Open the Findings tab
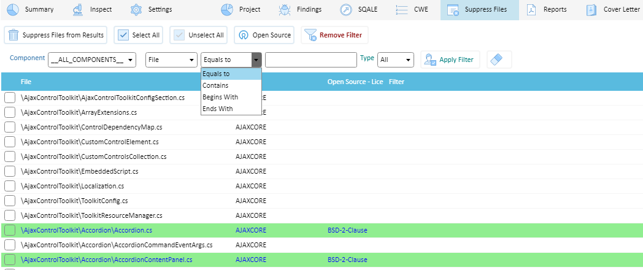The height and width of the screenshot is (270, 643). [301, 9]
